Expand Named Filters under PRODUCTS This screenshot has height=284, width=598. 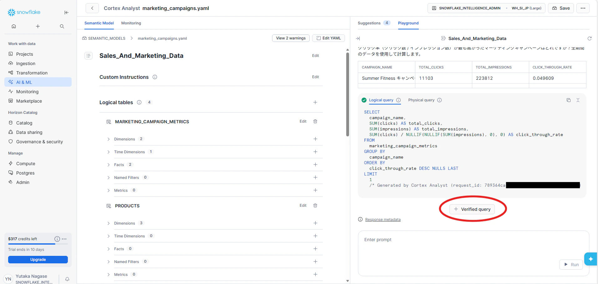(109, 262)
